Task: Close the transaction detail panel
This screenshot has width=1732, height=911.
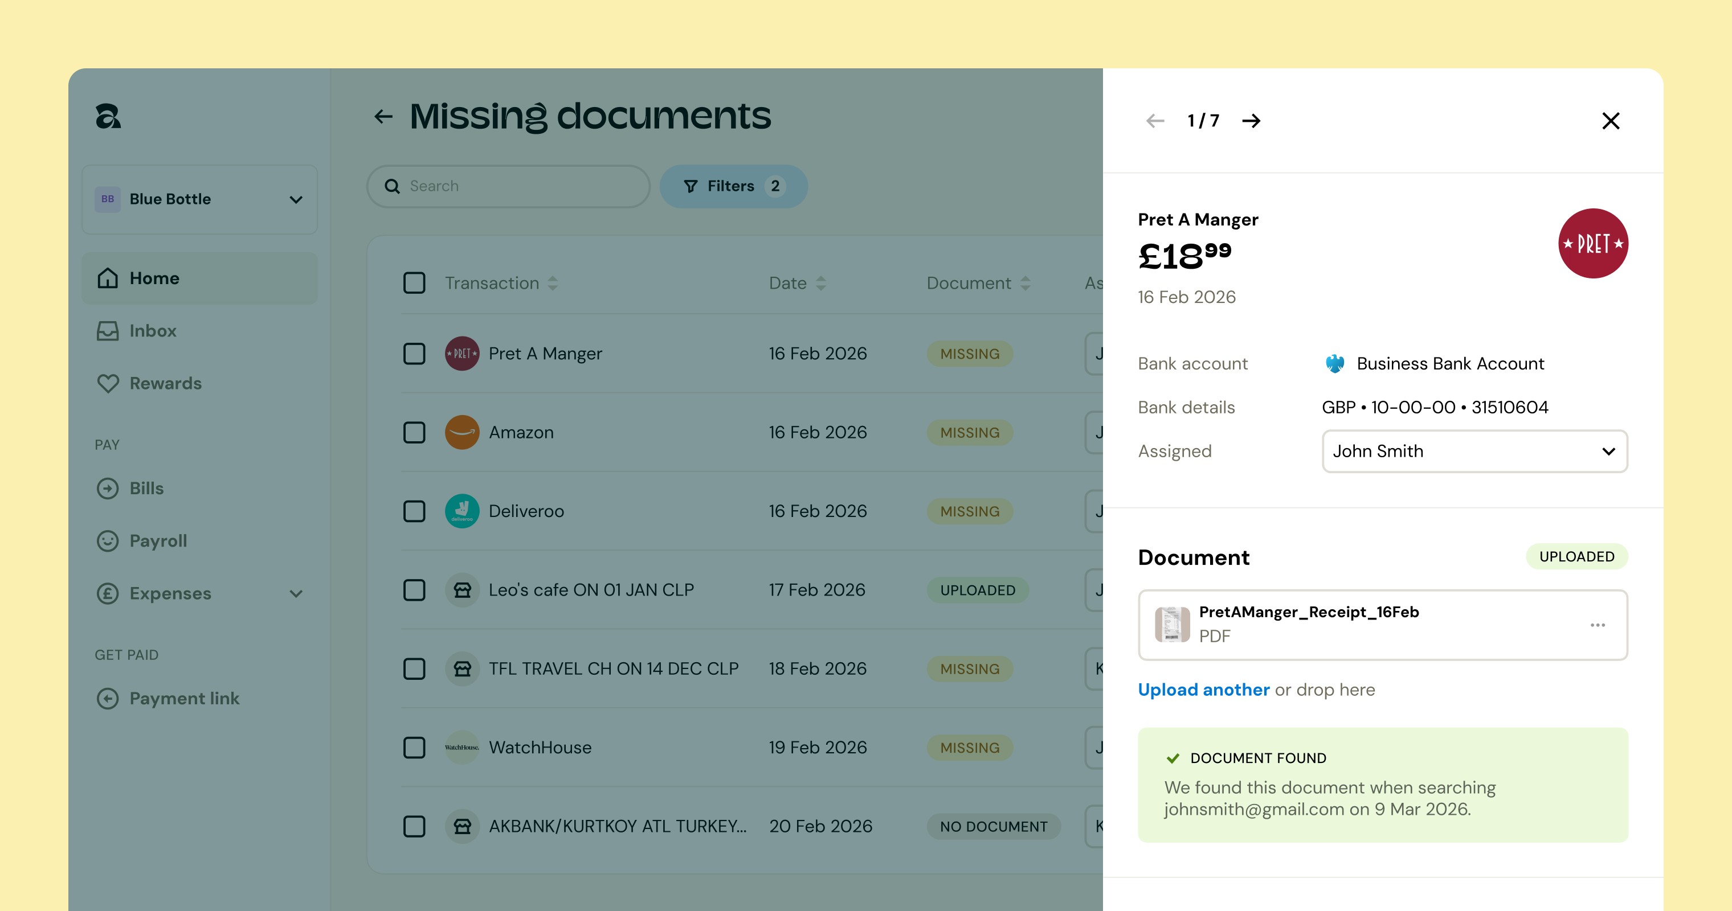Action: (1610, 121)
